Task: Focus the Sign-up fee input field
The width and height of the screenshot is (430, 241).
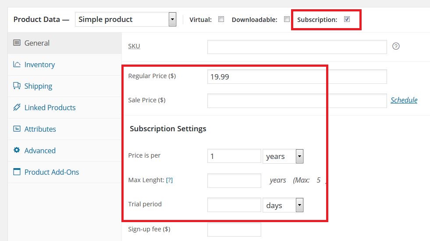Action: click(x=234, y=229)
